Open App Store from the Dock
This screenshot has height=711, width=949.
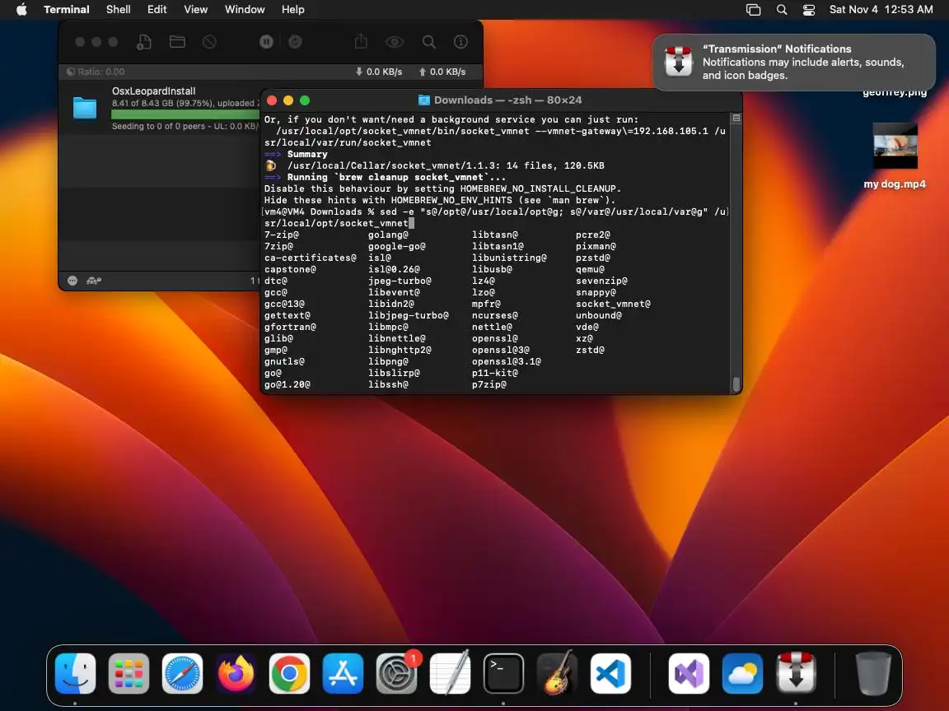point(344,673)
